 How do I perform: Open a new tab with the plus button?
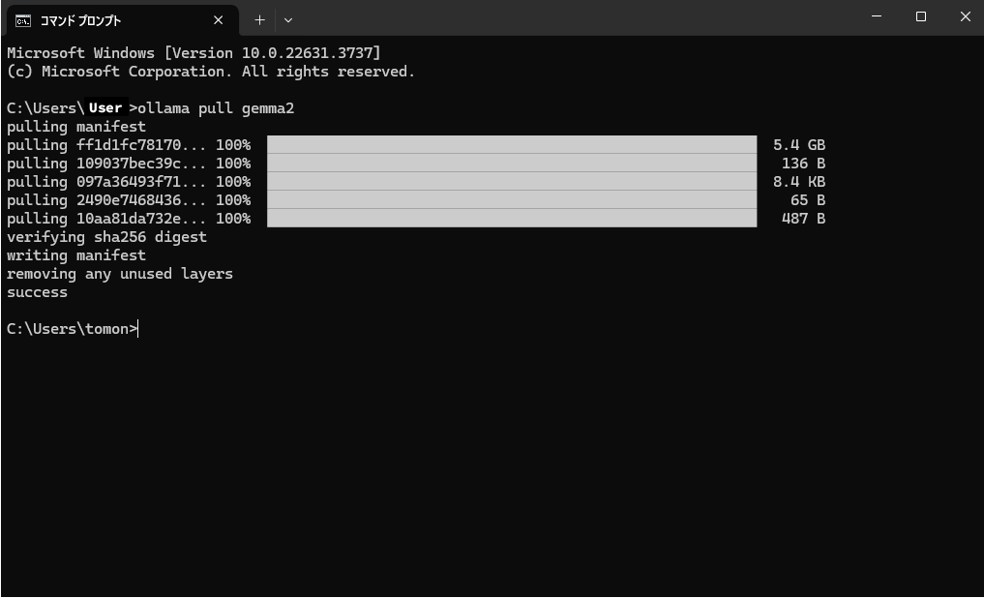click(x=259, y=20)
